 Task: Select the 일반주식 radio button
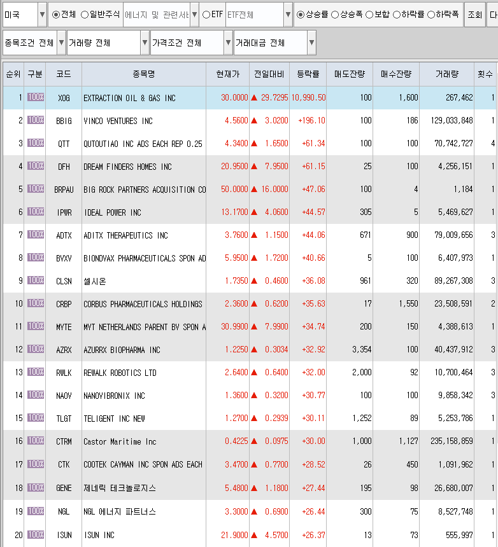pyautogui.click(x=85, y=15)
